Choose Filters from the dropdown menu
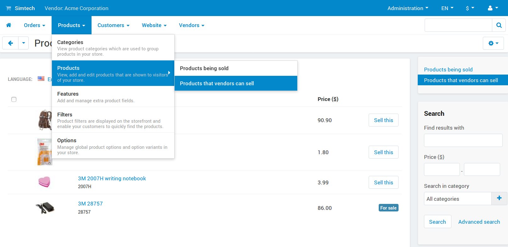This screenshot has height=247, width=508. 113,120
